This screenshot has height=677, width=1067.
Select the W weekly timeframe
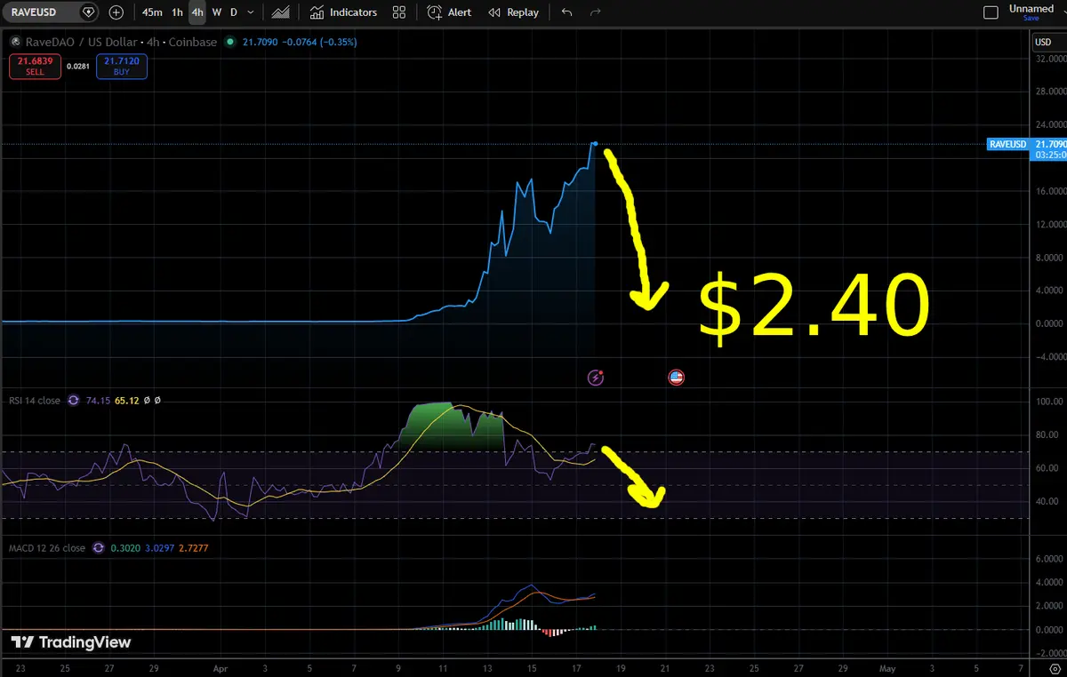217,12
